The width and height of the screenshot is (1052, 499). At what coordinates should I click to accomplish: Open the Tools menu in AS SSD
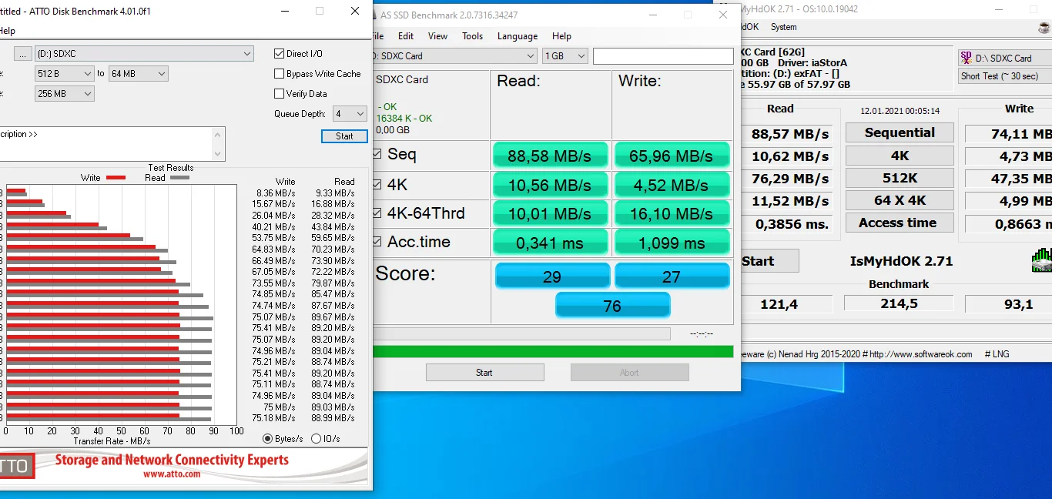(472, 36)
